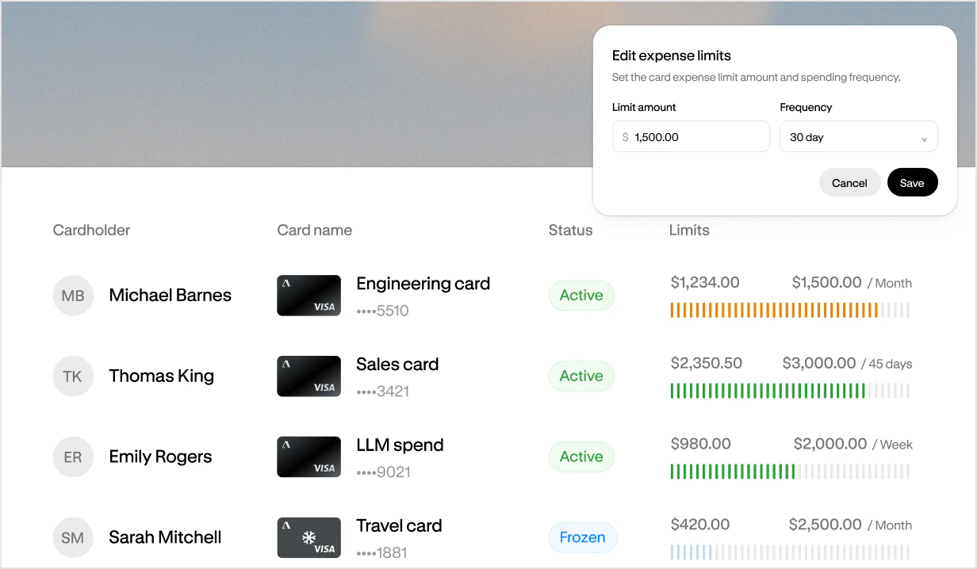Click the Limit amount input field
The image size is (977, 569).
(691, 136)
